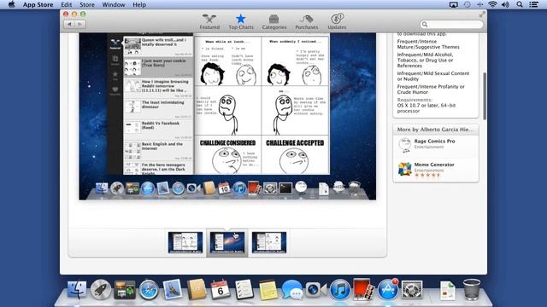Select the first screenshot thumbnail
Screen dimensions: 547x307
[x=185, y=242]
